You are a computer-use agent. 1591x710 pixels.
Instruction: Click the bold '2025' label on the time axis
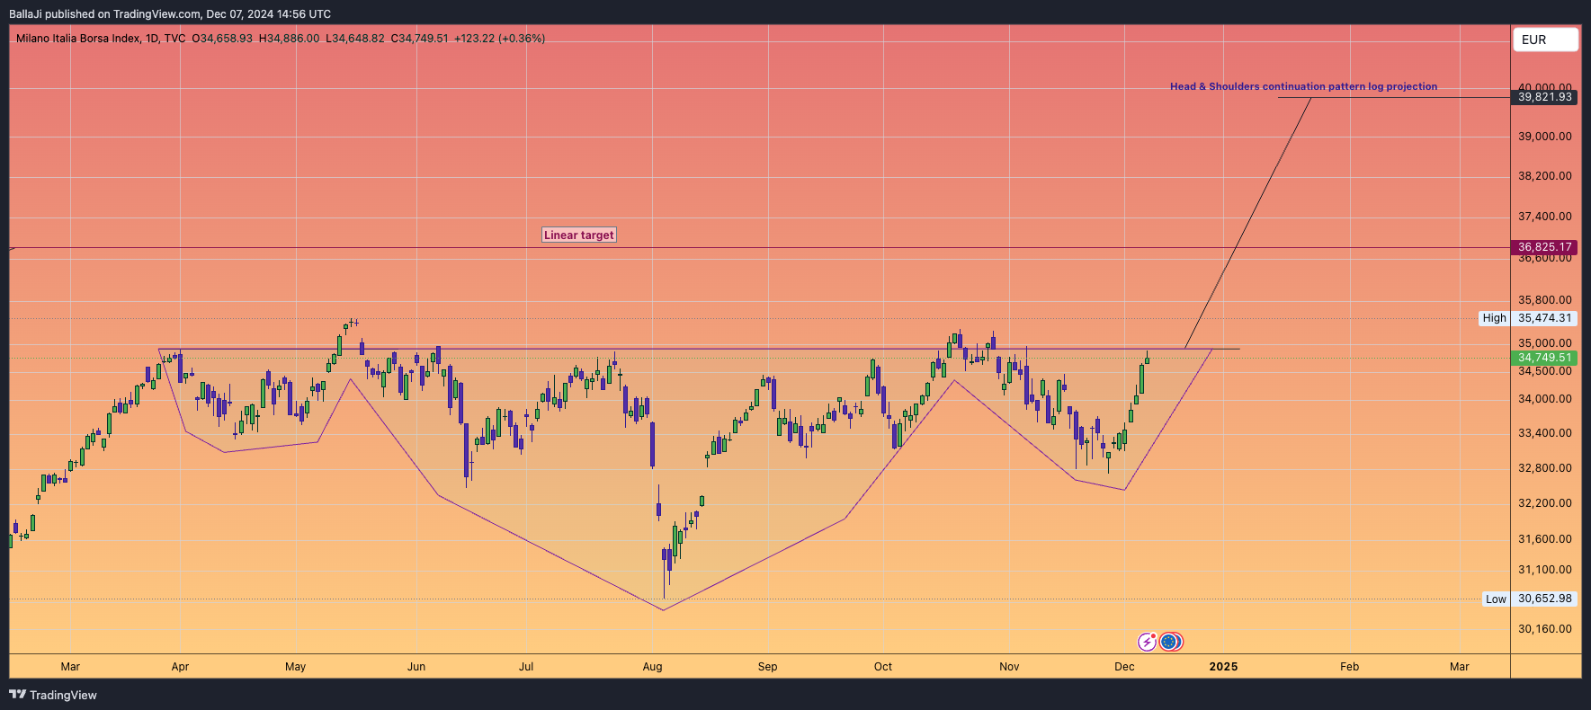coord(1223,667)
